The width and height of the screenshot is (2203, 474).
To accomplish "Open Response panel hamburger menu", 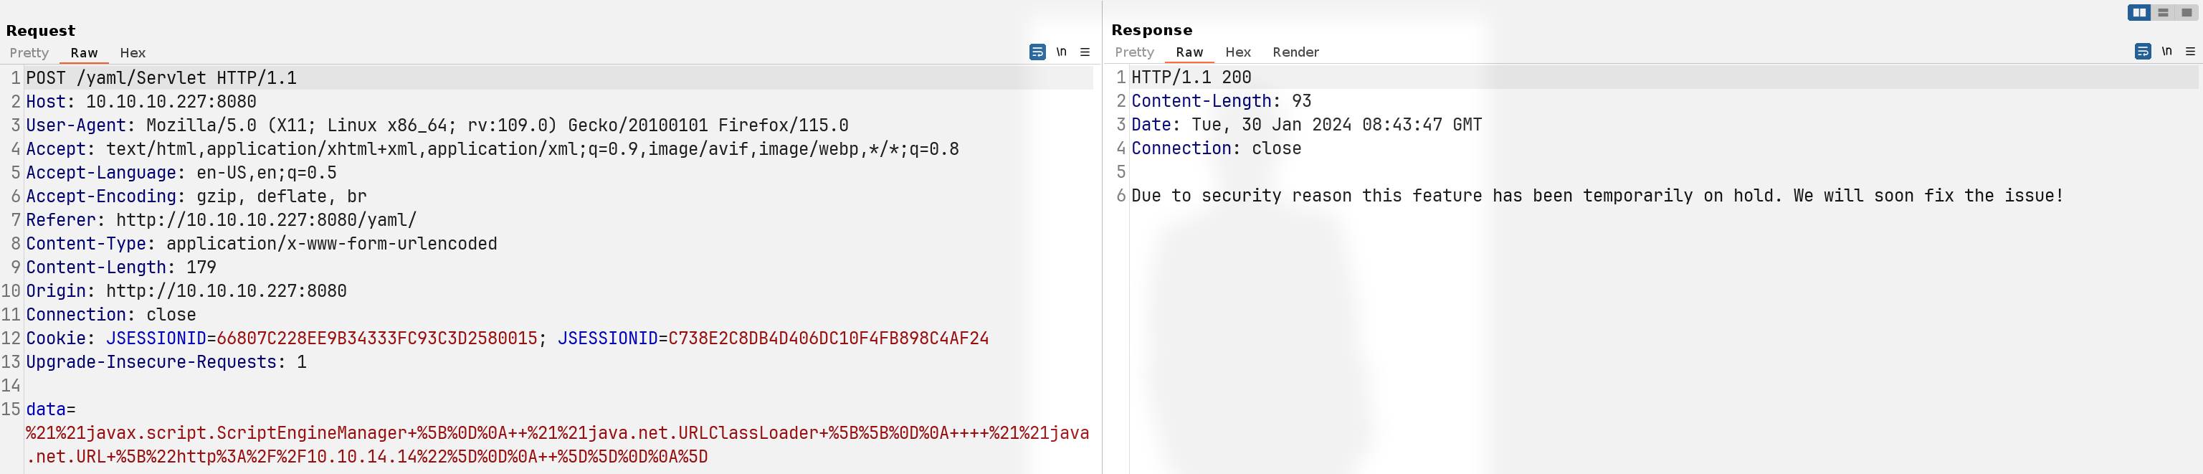I will coord(2191,52).
